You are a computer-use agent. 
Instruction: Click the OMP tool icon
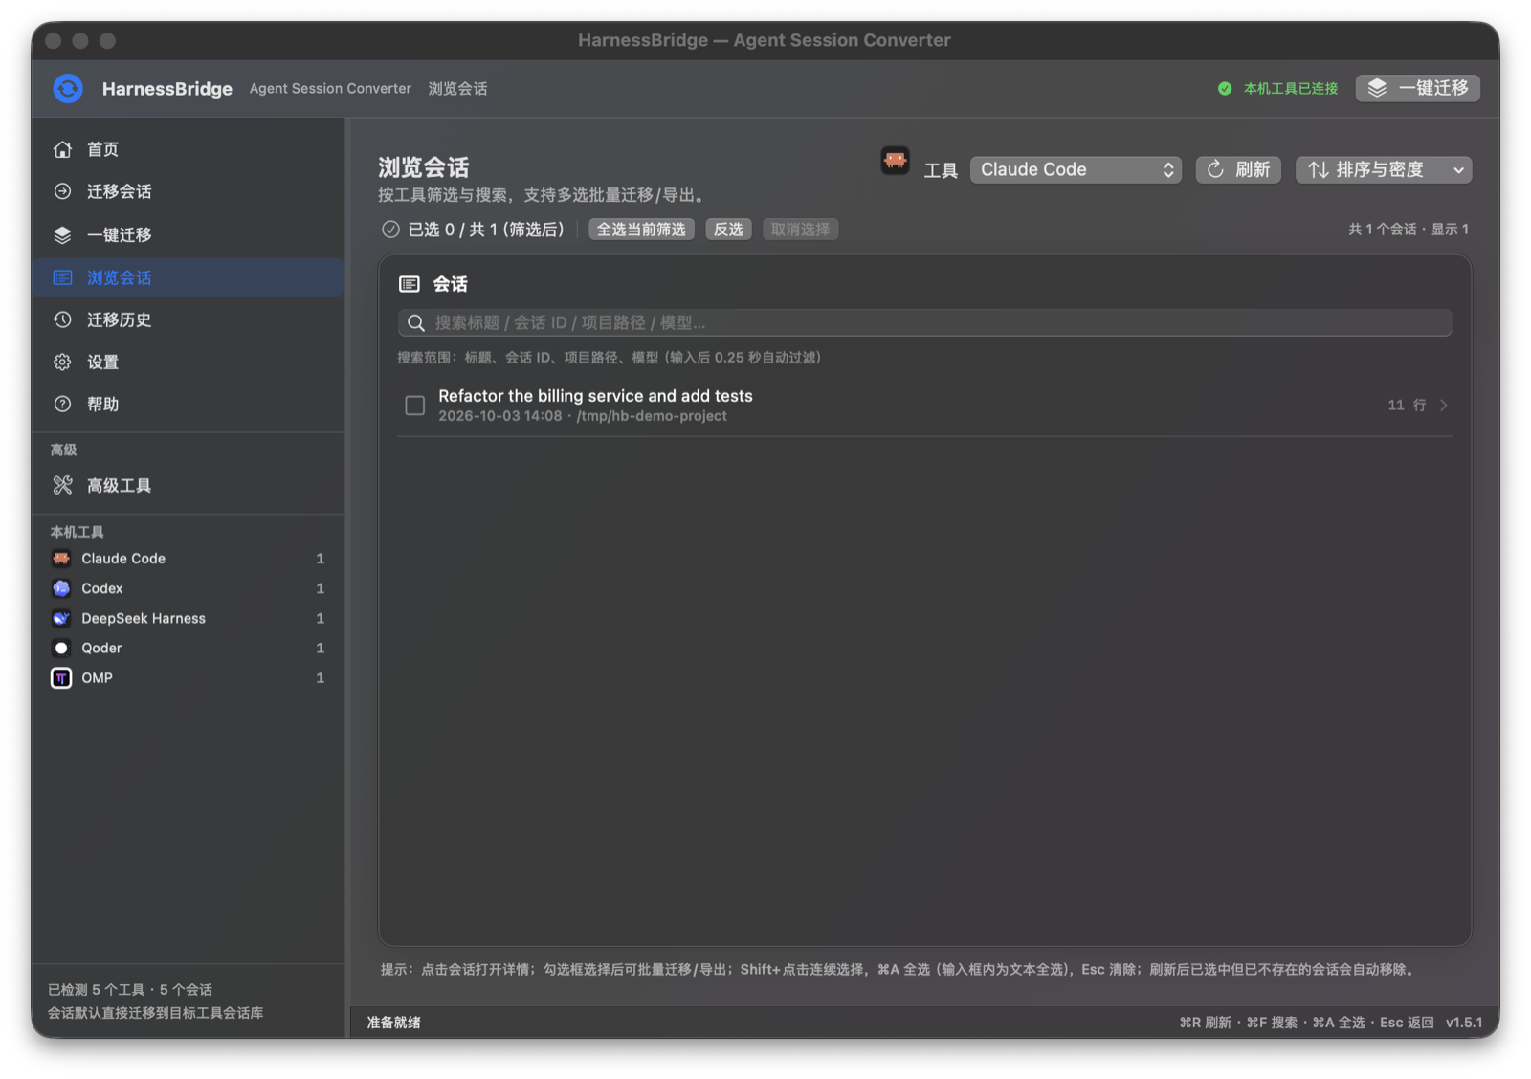61,677
